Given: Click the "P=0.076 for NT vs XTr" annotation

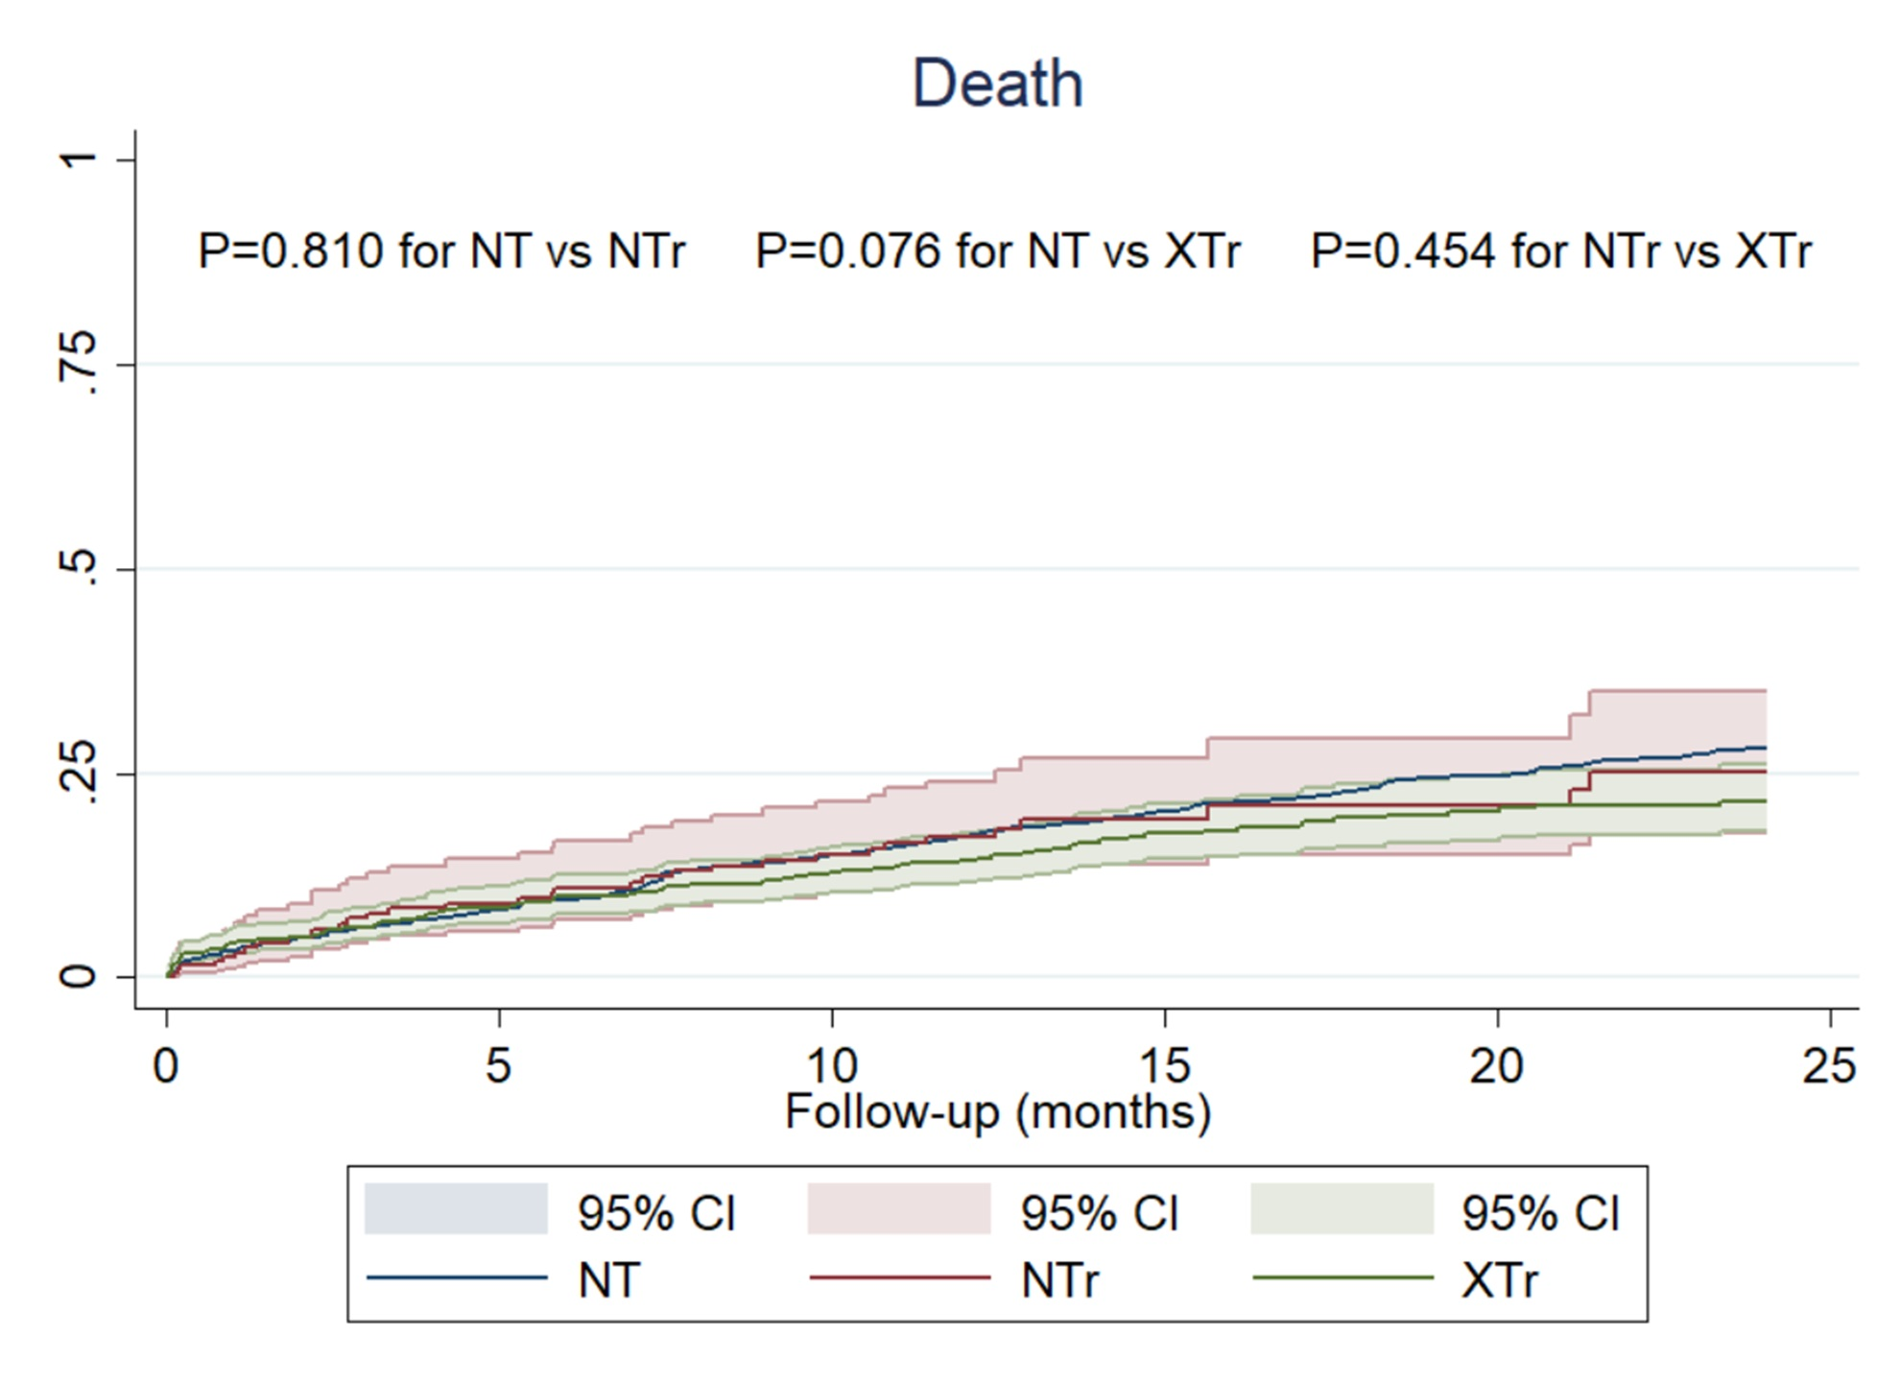Looking at the screenshot, I should [998, 251].
